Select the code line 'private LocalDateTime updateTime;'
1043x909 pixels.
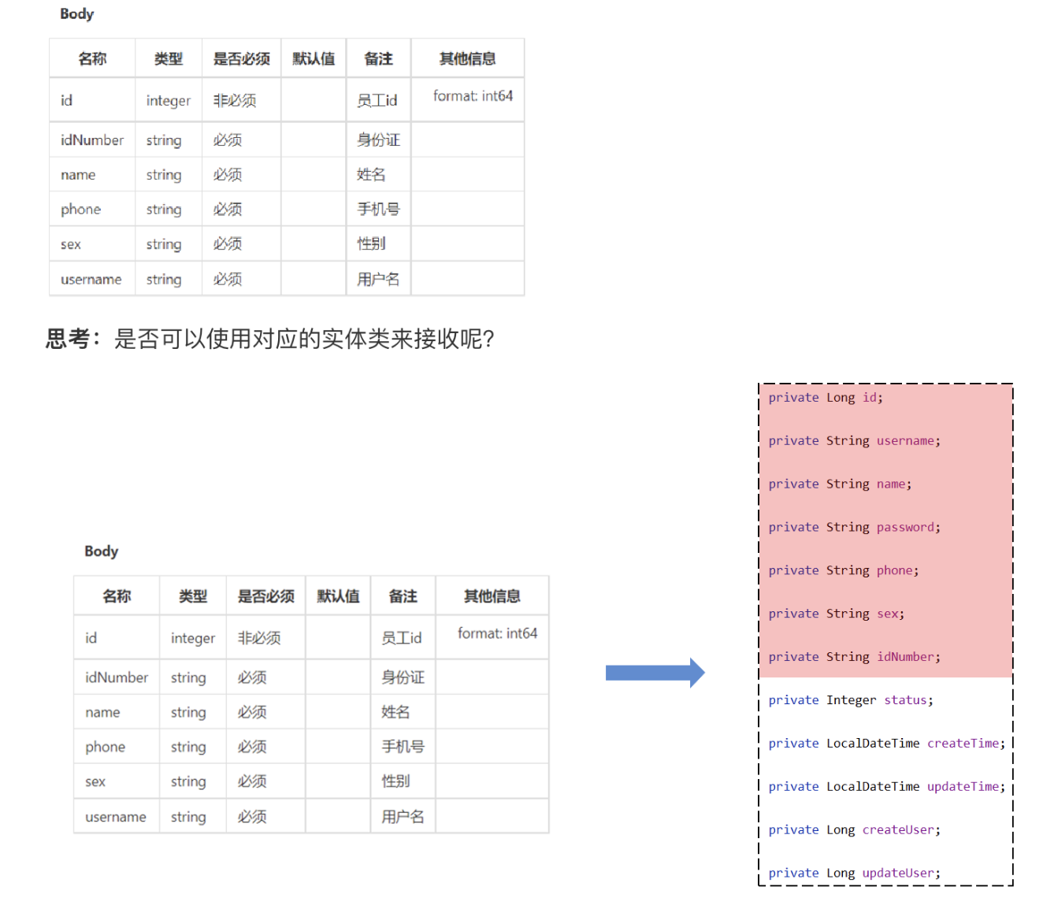point(887,788)
